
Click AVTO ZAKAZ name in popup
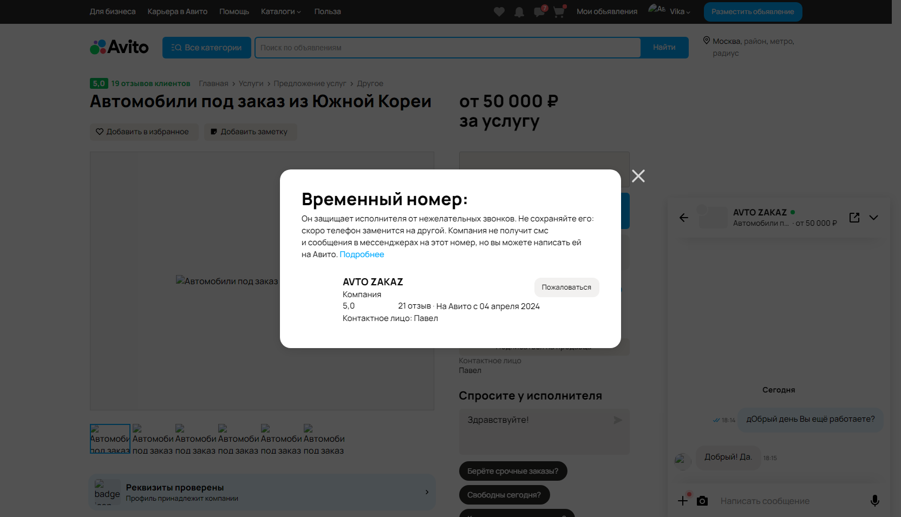(x=373, y=282)
